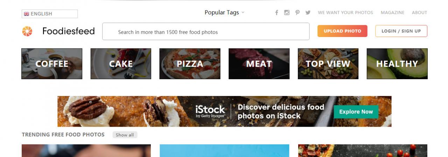The height and width of the screenshot is (157, 448).
Task: Click the food photo search field
Action: 206,32
